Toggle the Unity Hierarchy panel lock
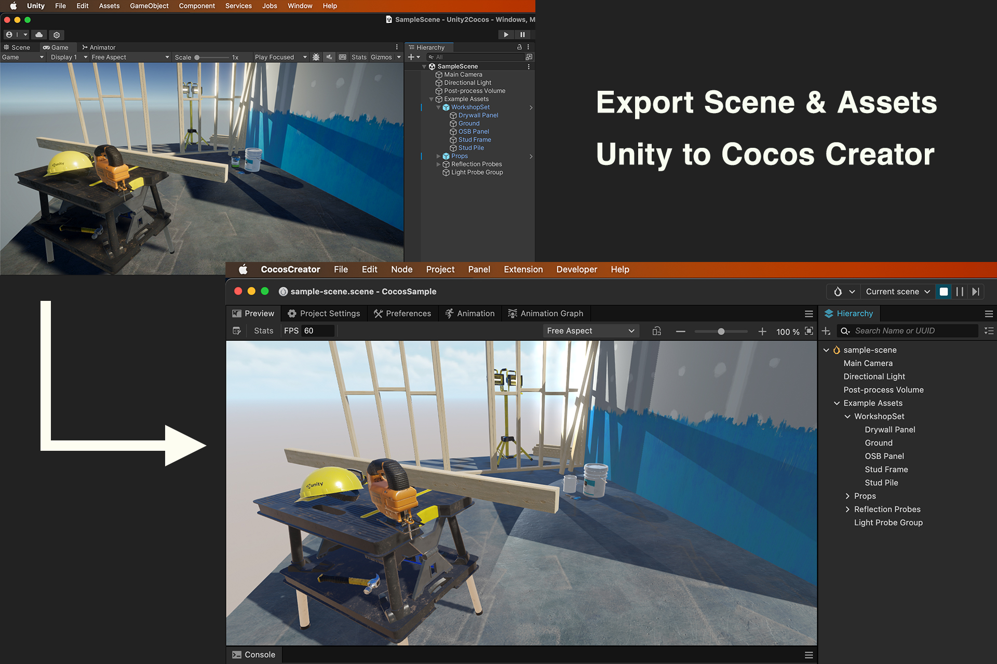The image size is (997, 664). coord(519,47)
